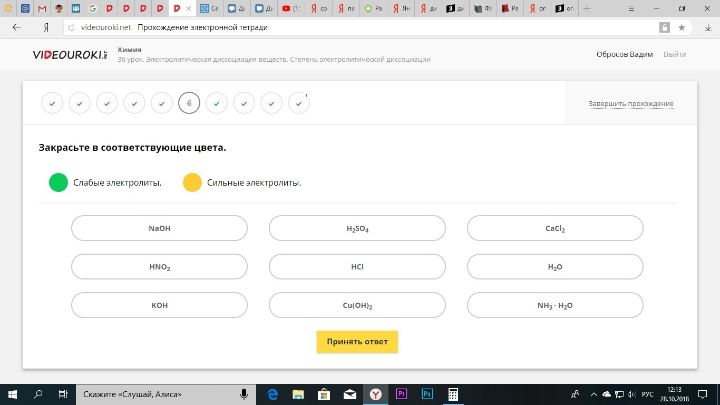Open the Mail app on taskbar
Viewport: 720px width, 405px height.
point(349,394)
